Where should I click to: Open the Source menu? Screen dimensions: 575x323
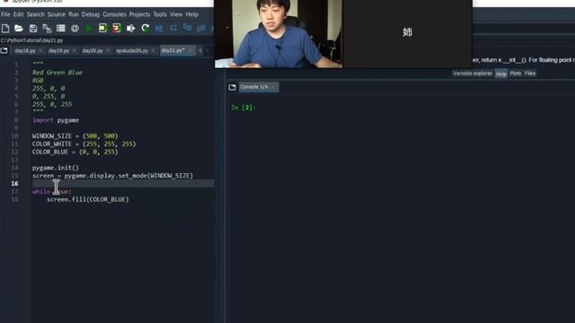[56, 14]
